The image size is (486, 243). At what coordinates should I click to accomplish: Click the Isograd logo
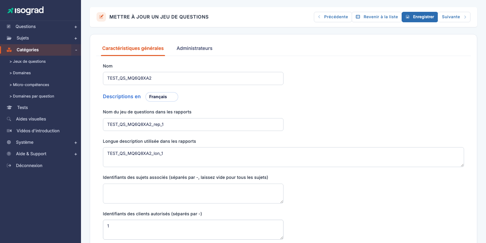point(26,10)
